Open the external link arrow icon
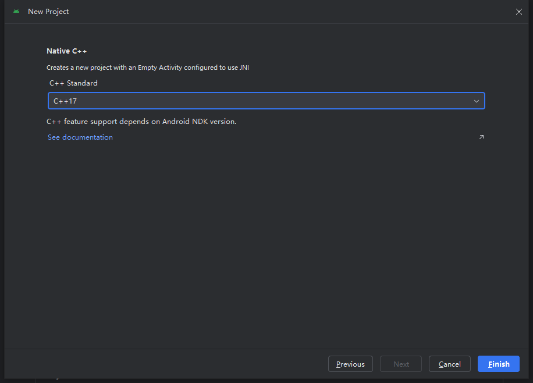Image resolution: width=533 pixels, height=383 pixels. [x=481, y=137]
